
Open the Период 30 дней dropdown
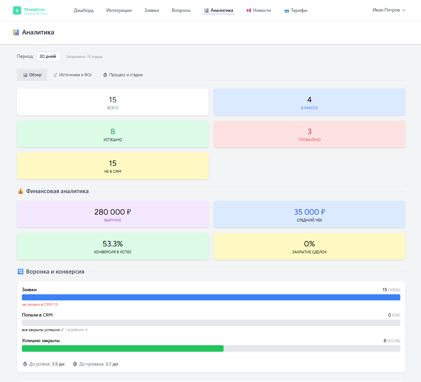[x=49, y=56]
